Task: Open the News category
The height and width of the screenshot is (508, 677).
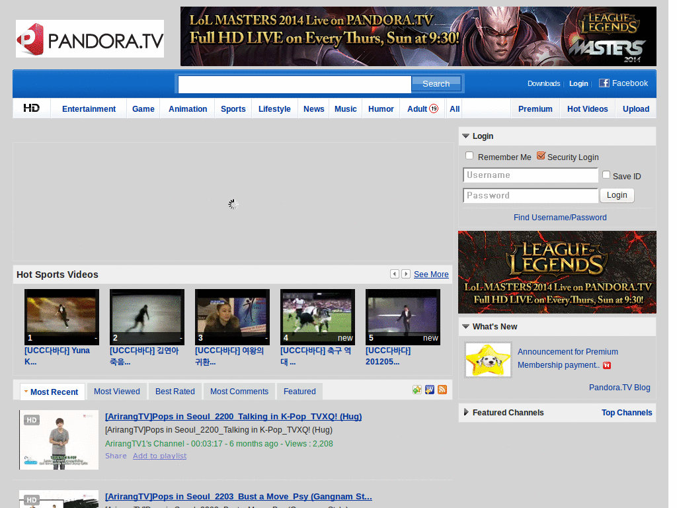Action: point(314,109)
